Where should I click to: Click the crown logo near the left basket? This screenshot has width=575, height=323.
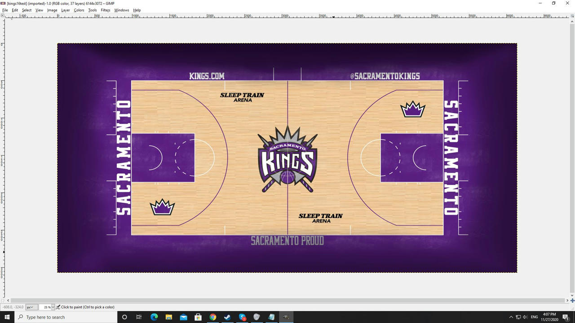[162, 207]
